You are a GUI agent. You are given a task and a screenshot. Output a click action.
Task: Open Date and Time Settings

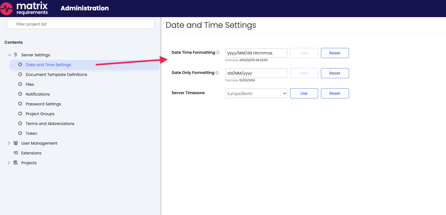click(48, 65)
